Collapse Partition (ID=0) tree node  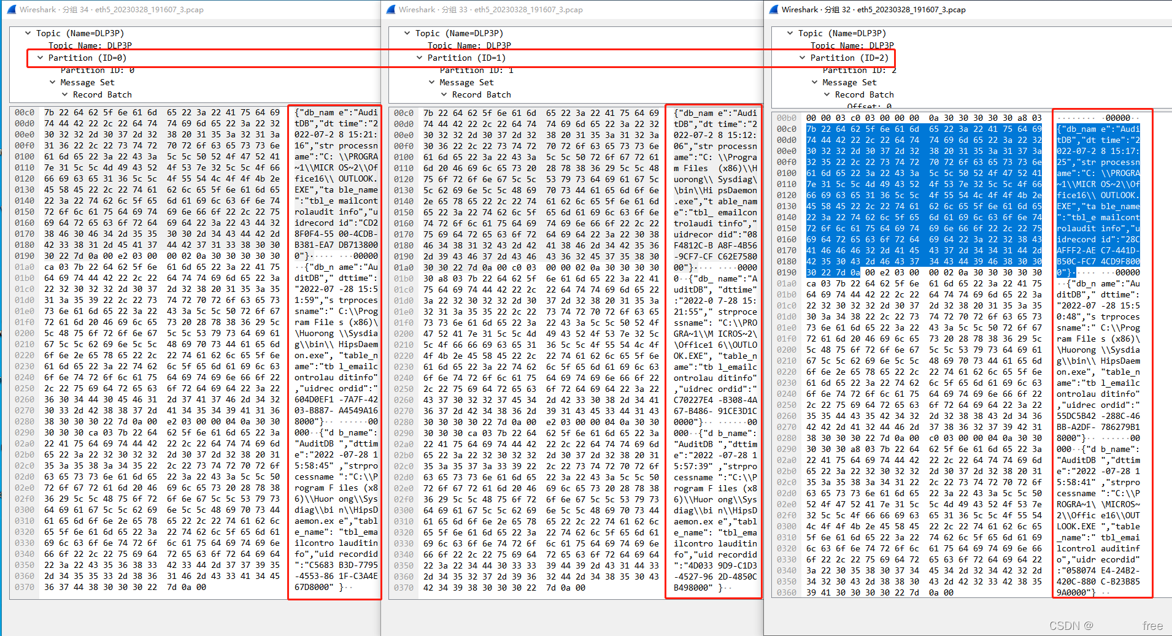(40, 58)
